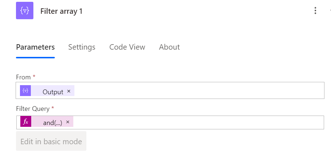Image resolution: width=331 pixels, height=154 pixels.
Task: Click the empty area of the From field
Action: pyautogui.click(x=199, y=91)
